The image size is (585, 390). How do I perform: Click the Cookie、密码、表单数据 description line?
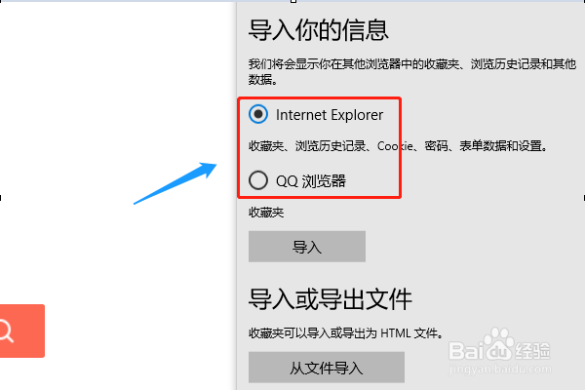(x=398, y=146)
